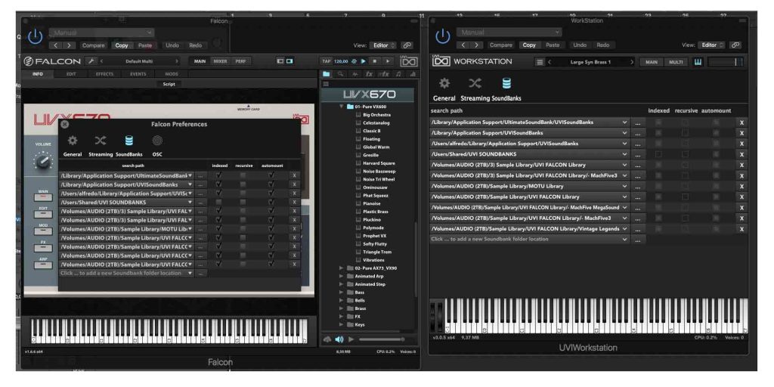Open OSC tab in Falcon Preferences
Screen dimensions: 774x387
coord(156,141)
